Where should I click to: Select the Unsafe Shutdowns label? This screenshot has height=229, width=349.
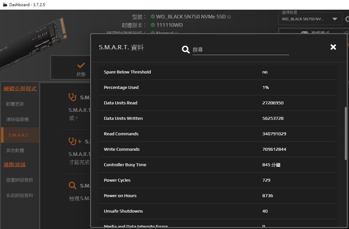123,211
